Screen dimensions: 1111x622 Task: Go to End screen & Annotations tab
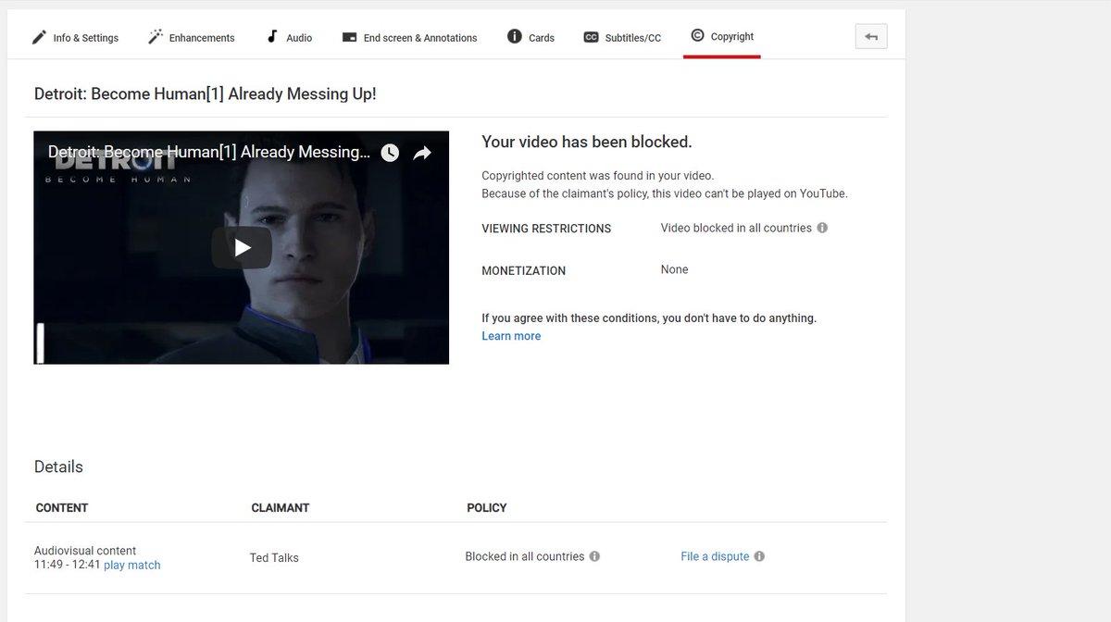[409, 38]
